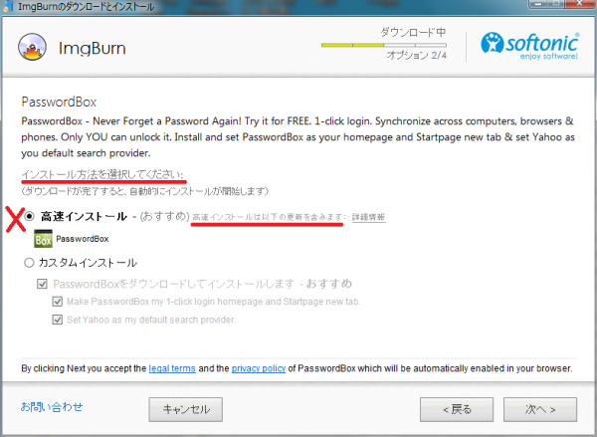Open the 詳細情報 details link
The width and height of the screenshot is (597, 437).
368,217
